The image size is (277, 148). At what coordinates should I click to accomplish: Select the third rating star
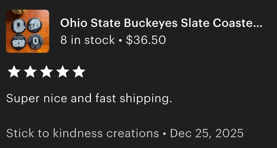pyautogui.click(x=46, y=72)
